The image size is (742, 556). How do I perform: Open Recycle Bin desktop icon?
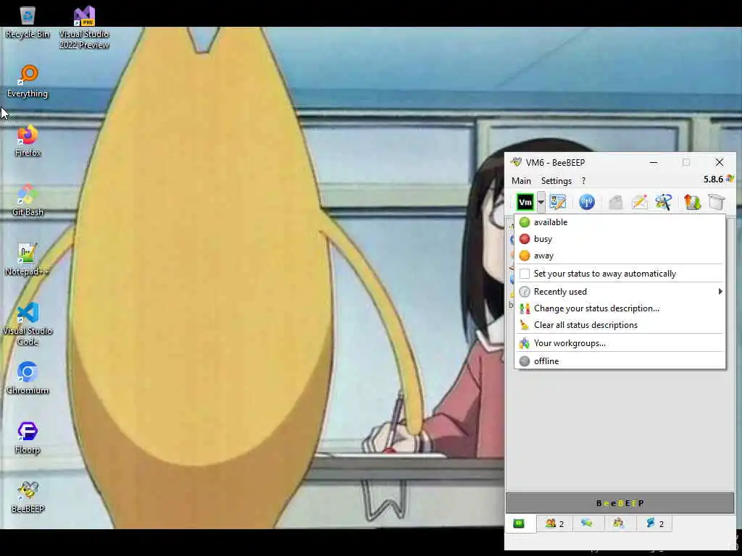[x=28, y=22]
